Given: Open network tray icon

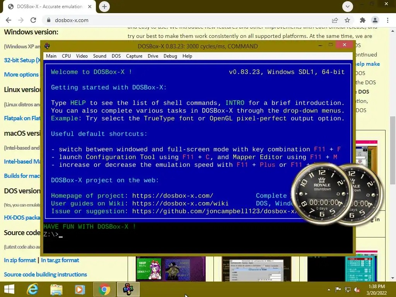Looking at the screenshot, I should pyautogui.click(x=348, y=290).
